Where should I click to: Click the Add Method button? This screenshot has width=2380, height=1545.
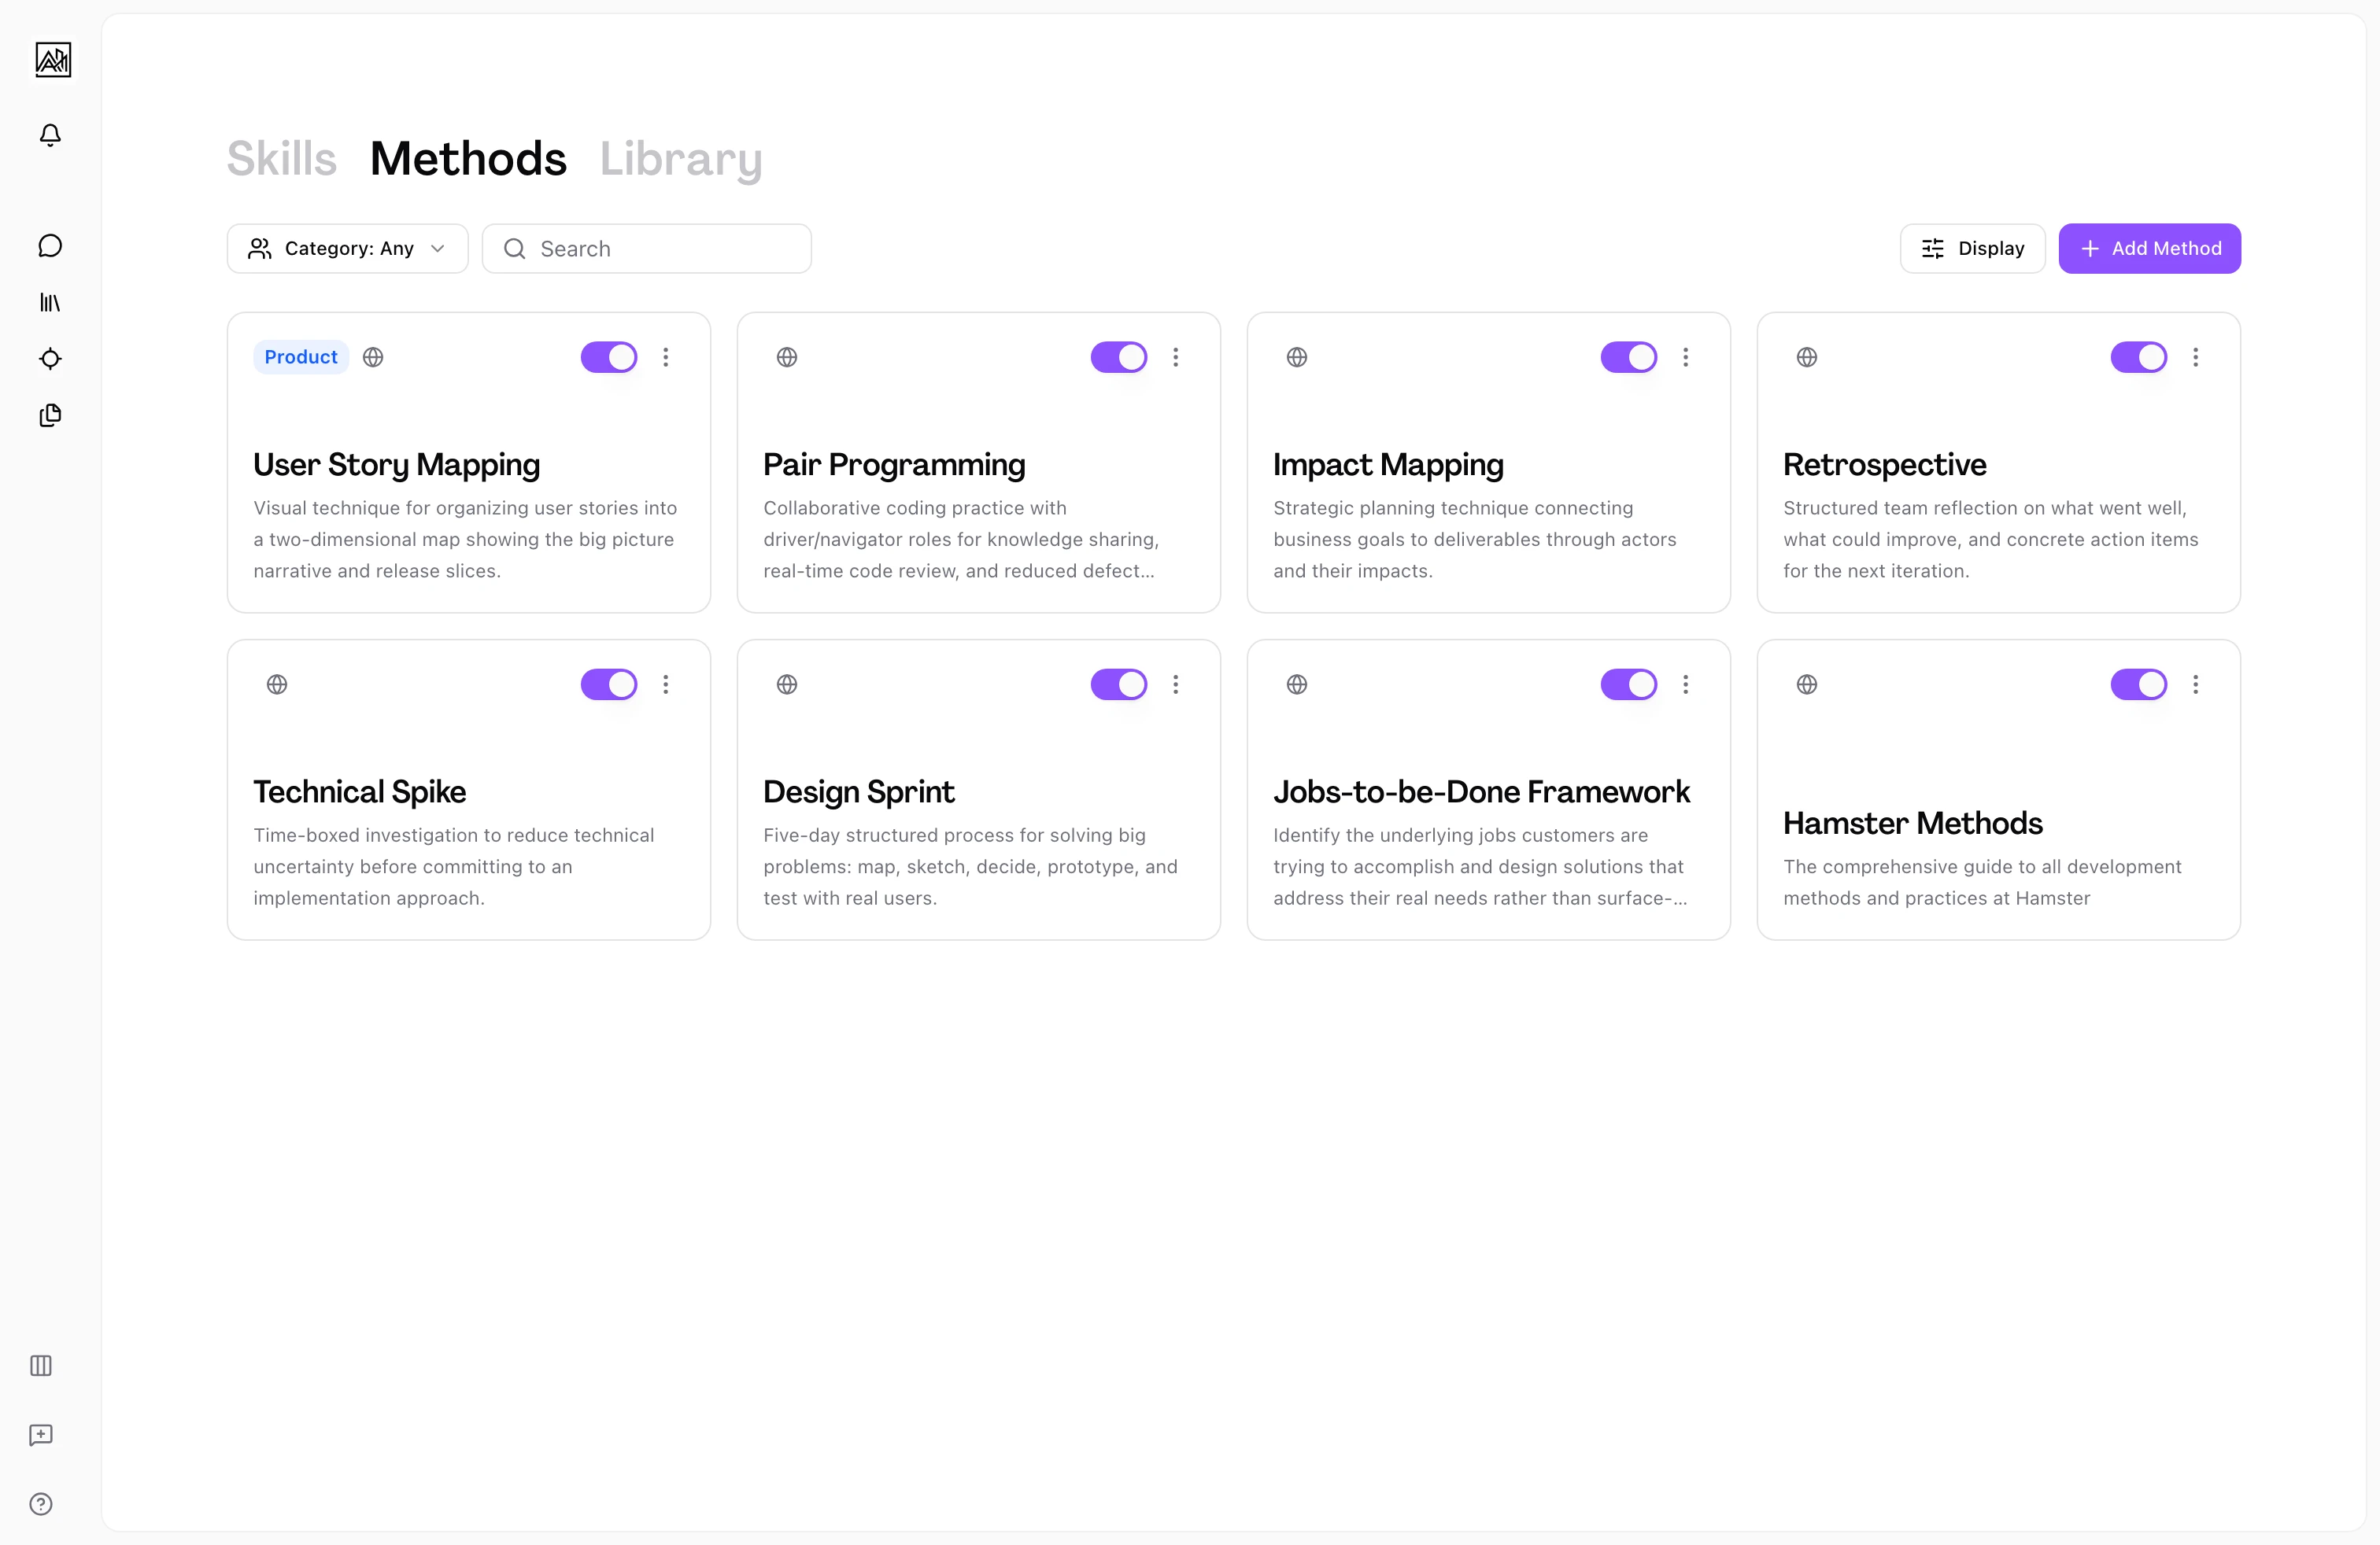(x=2149, y=248)
